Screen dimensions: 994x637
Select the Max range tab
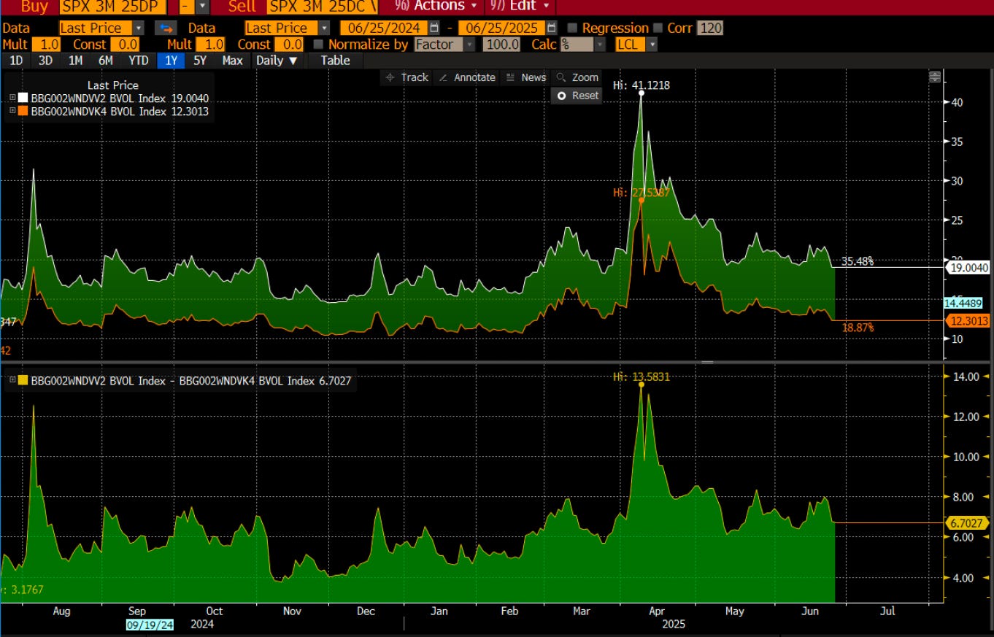232,61
